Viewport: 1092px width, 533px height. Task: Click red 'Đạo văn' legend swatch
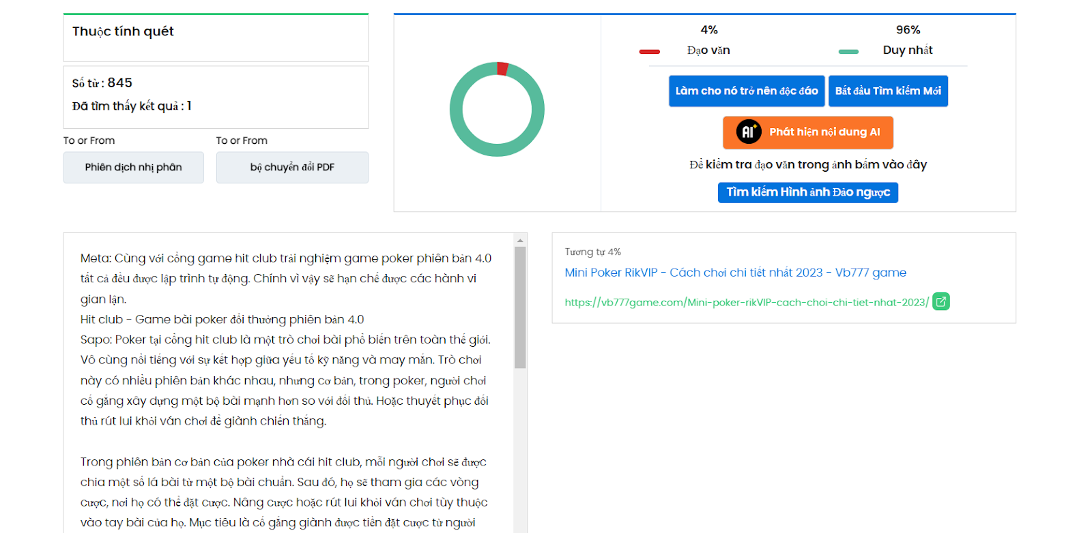(649, 51)
